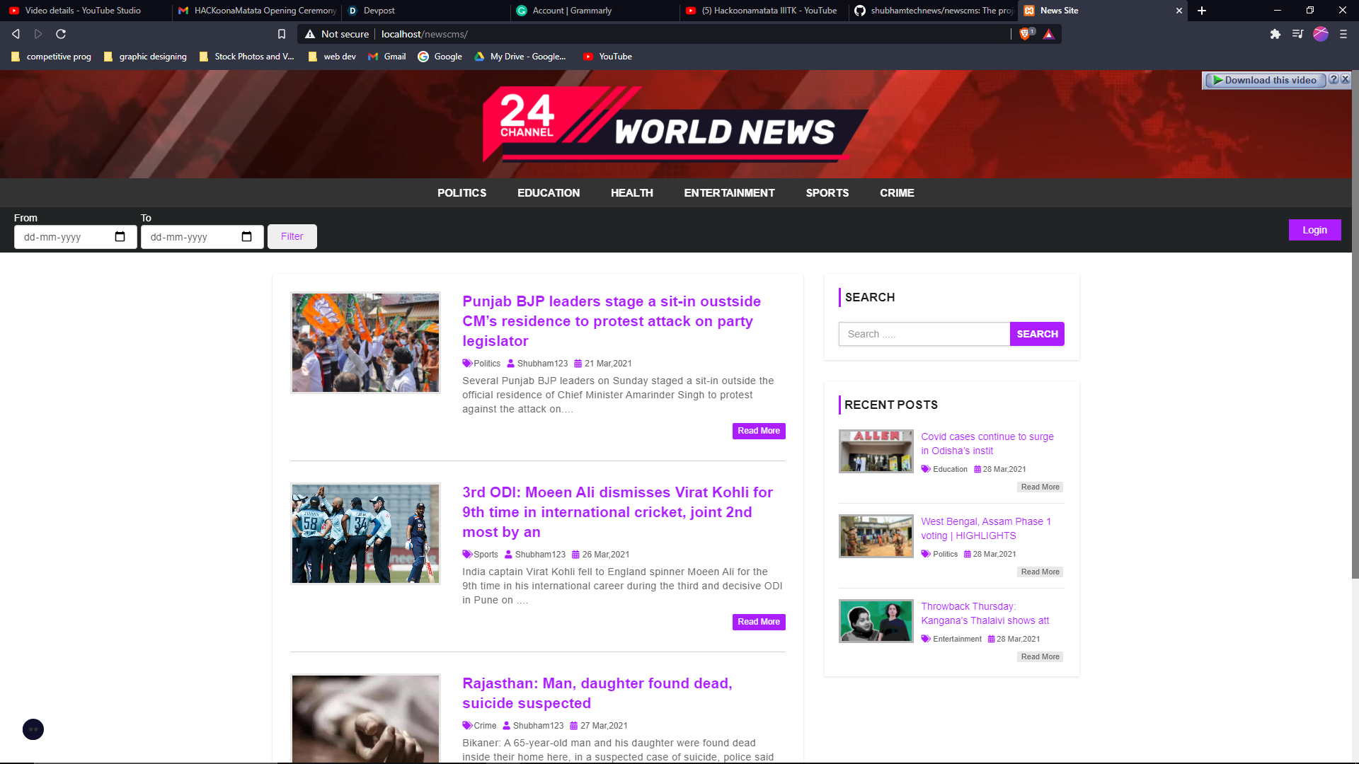
Task: Open the To date calendar picker
Action: (x=247, y=237)
